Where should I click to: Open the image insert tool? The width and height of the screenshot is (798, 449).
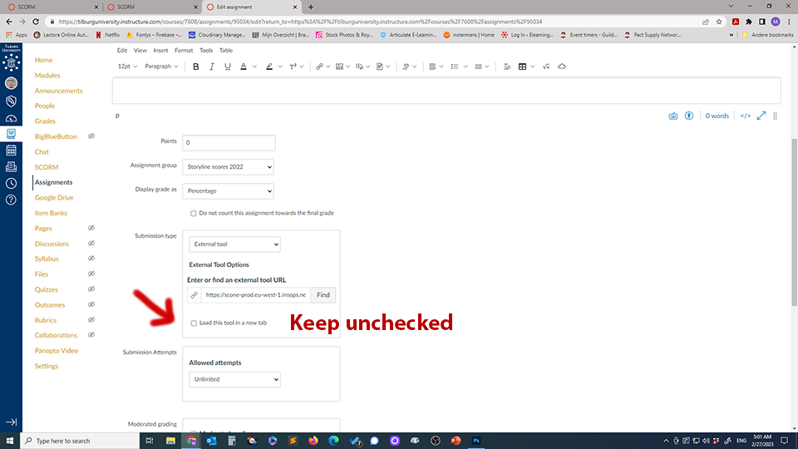(339, 67)
